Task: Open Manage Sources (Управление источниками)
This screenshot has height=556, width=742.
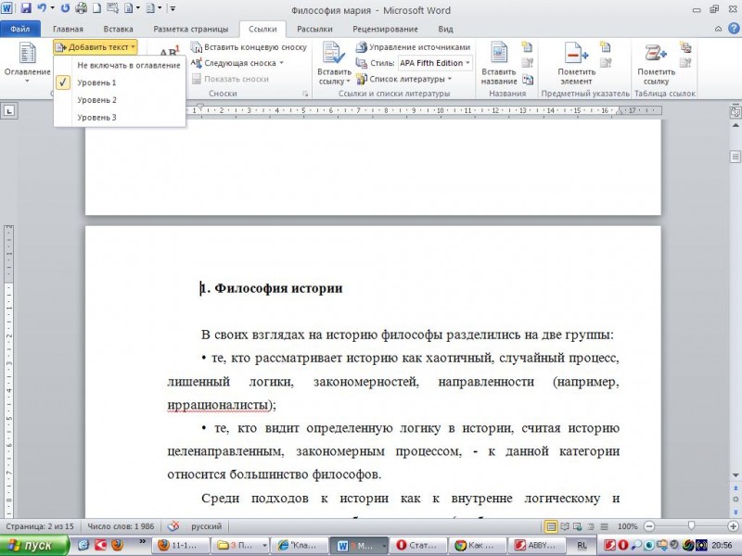Action: click(x=413, y=47)
